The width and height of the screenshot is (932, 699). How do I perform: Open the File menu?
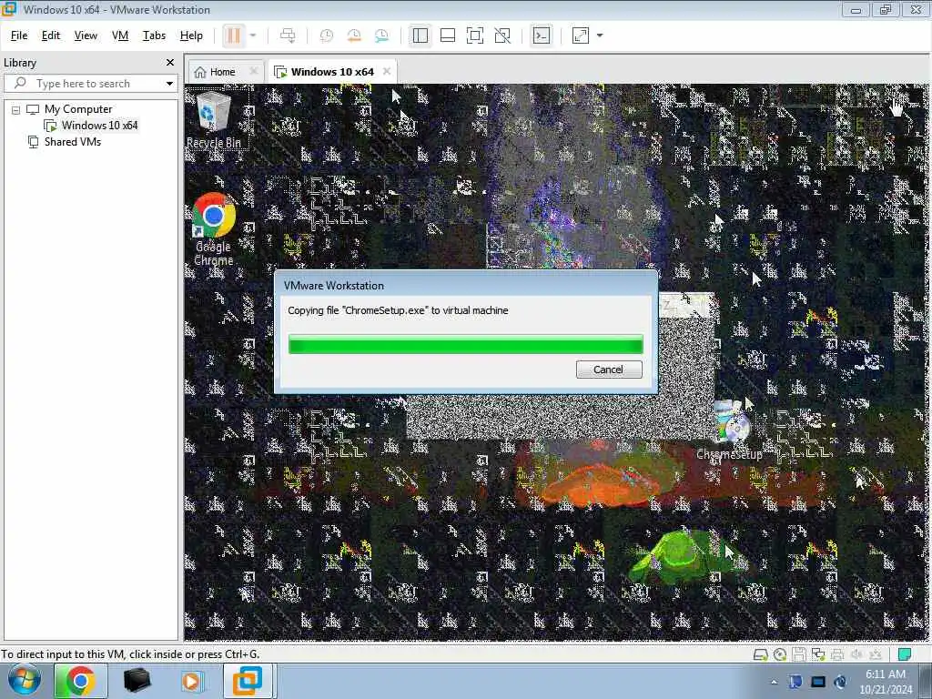(x=19, y=35)
